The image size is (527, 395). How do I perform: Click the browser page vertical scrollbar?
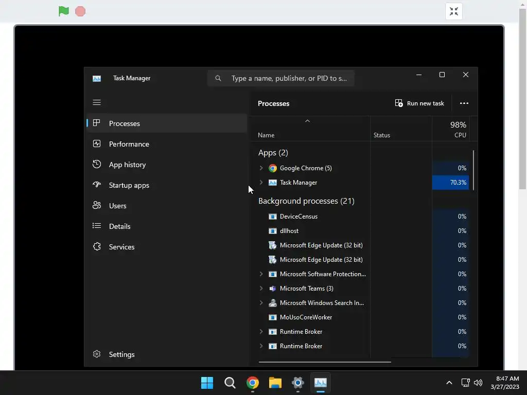coord(523,99)
